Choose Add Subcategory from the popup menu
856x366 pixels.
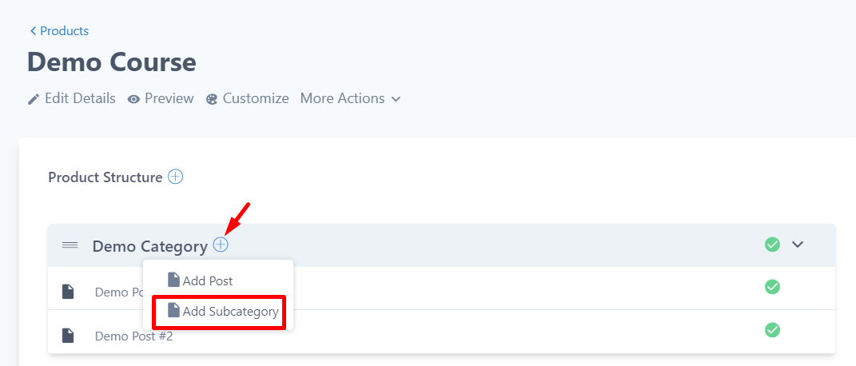pos(230,312)
